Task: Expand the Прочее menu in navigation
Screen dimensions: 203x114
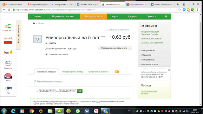Action: pyautogui.click(x=151, y=16)
